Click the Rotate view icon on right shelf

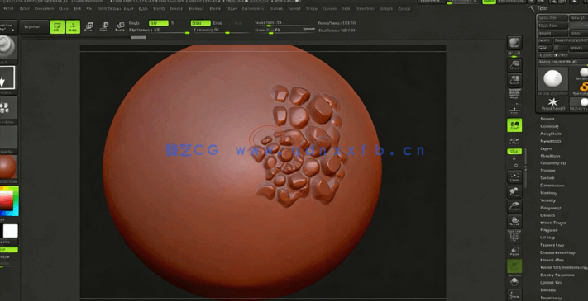coord(515,221)
